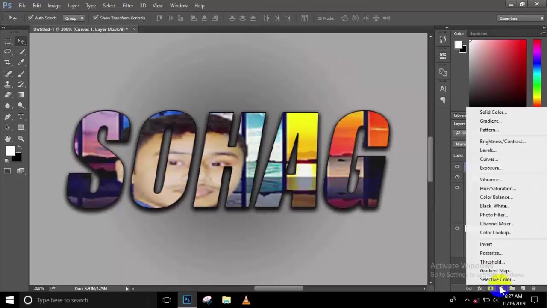Toggle Show Transform Controls checkbox

pos(96,18)
